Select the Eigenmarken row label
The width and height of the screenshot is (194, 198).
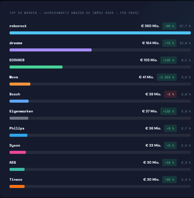coord(21,111)
